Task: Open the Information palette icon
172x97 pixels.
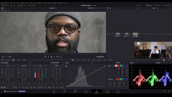Action: (169, 60)
